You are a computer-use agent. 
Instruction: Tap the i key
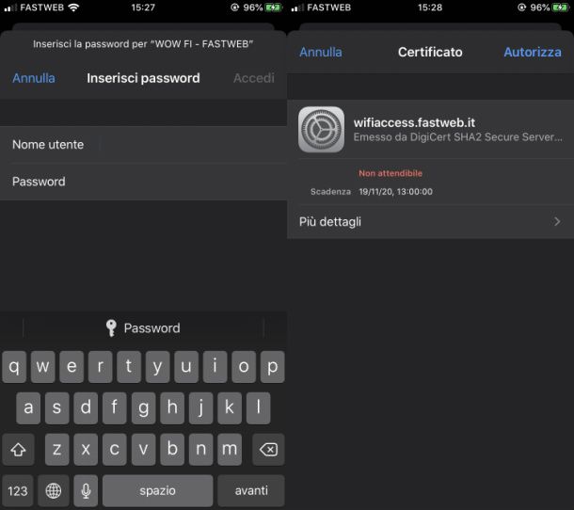coord(215,367)
